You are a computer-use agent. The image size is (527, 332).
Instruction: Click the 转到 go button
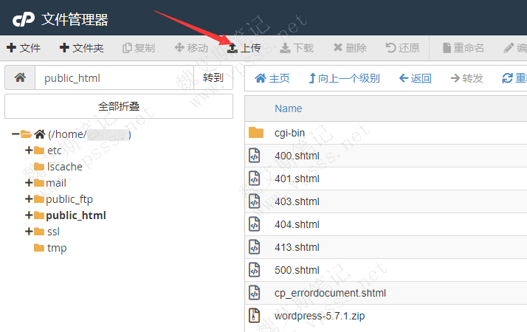coord(213,77)
